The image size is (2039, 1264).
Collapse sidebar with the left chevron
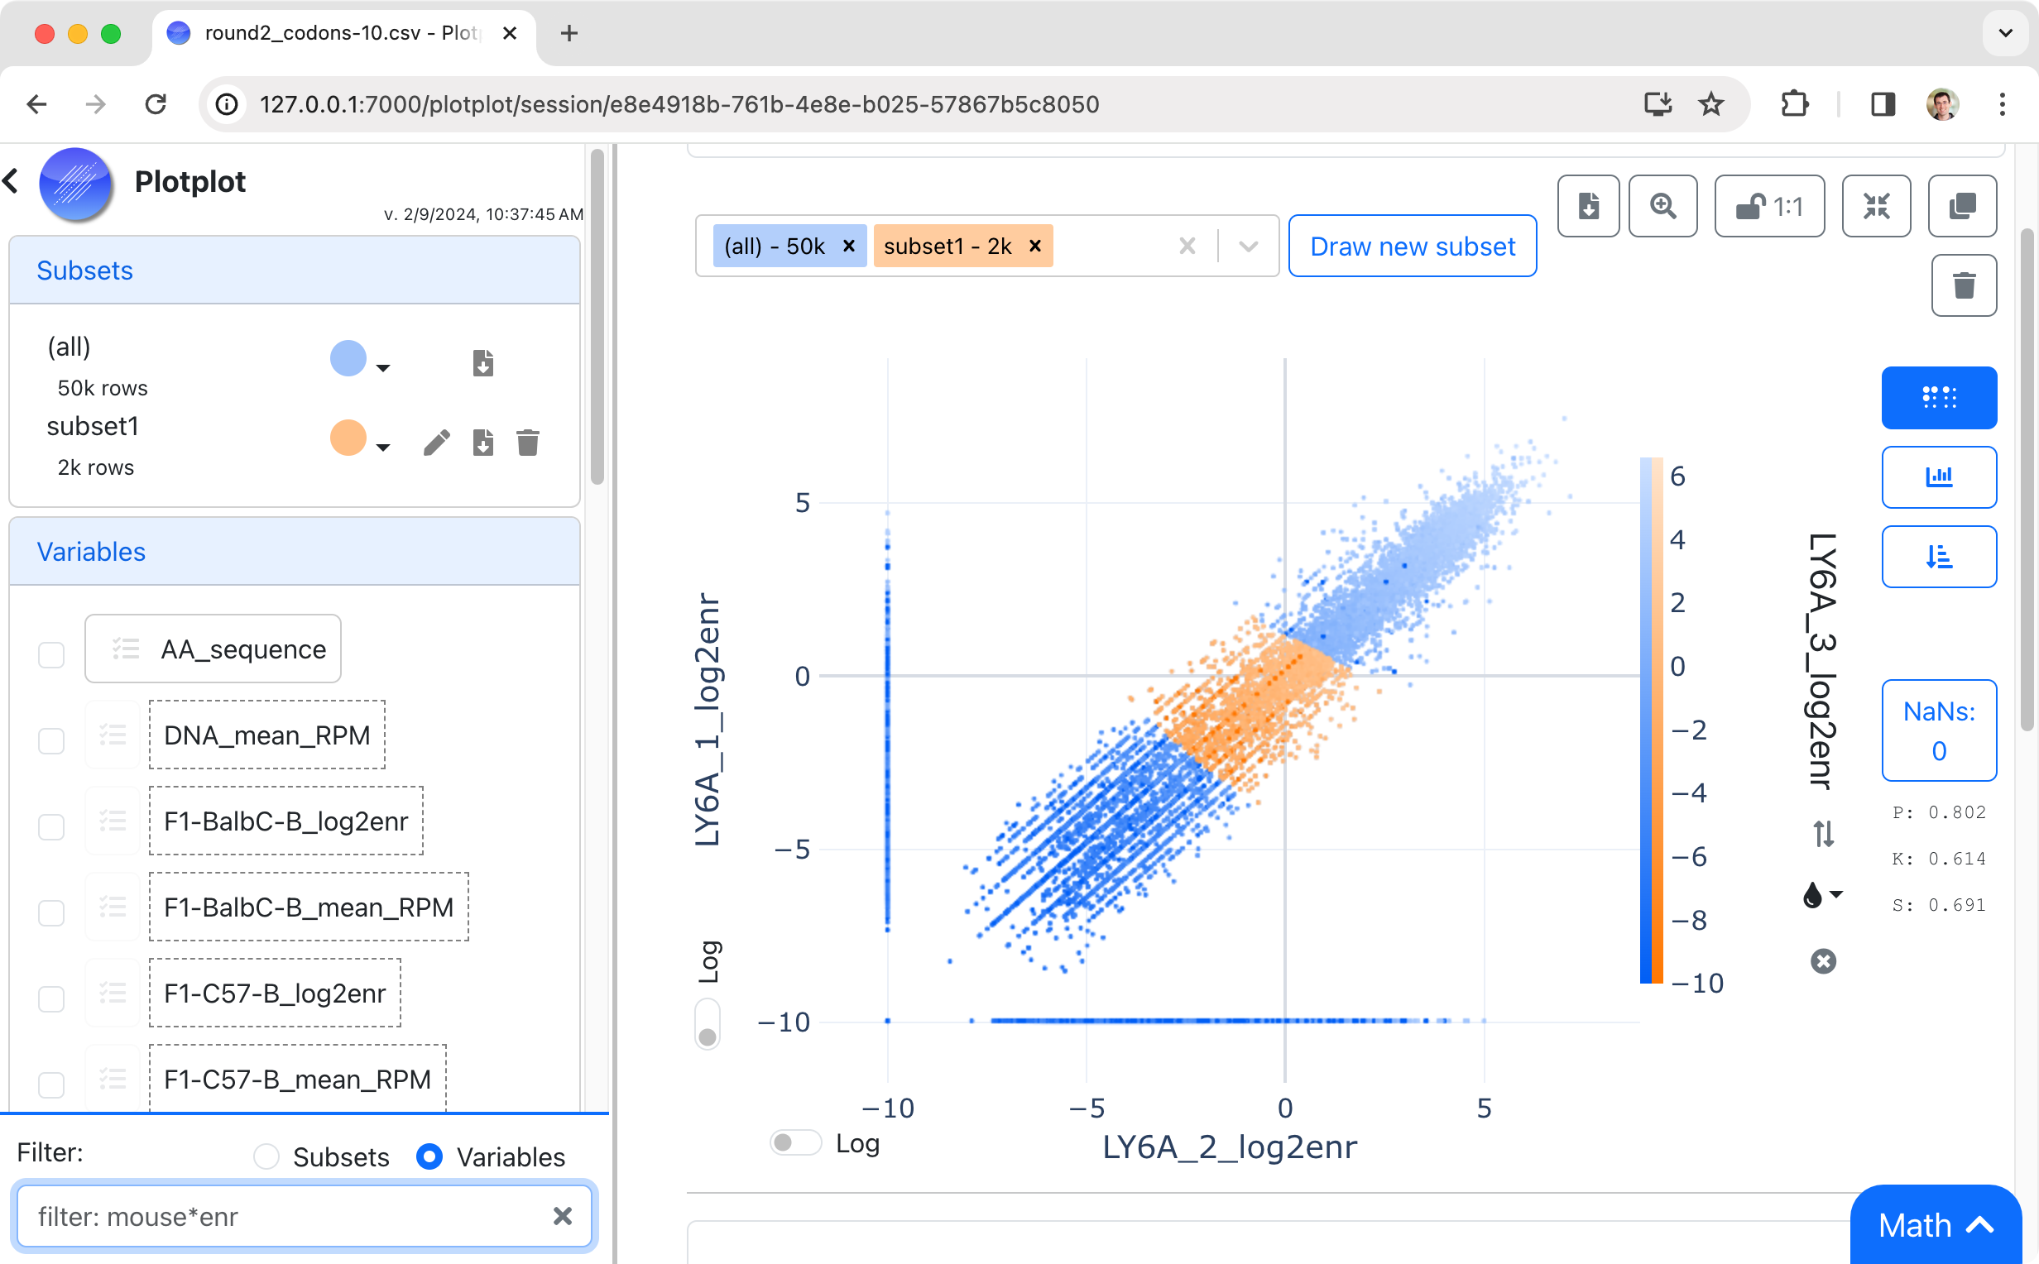point(11,180)
